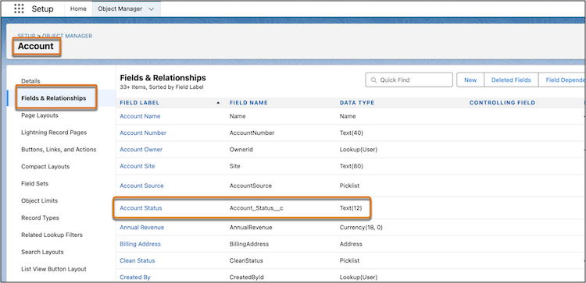
Task: Click the Text(12) data type cell
Action: (351, 208)
